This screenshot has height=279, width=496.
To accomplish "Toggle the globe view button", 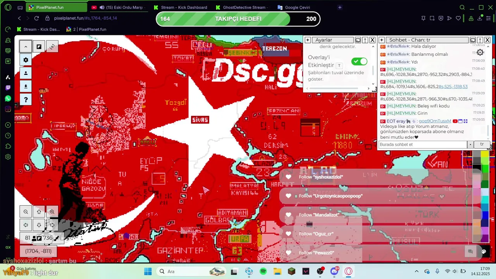I will tap(52, 46).
